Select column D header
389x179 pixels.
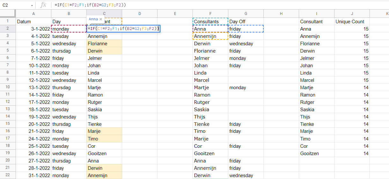click(x=140, y=13)
